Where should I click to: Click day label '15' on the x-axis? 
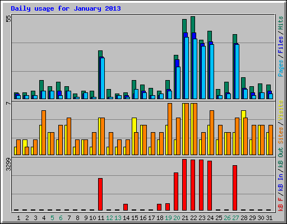(x=135, y=218)
